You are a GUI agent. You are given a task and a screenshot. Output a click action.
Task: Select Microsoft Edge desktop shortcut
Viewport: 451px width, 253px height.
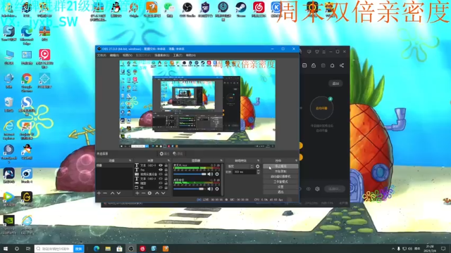[27, 35]
